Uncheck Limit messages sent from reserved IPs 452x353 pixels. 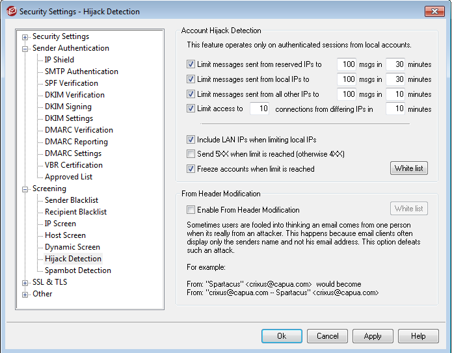pyautogui.click(x=191, y=64)
